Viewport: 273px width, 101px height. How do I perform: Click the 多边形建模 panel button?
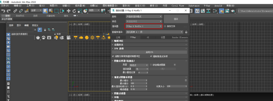point(7,19)
